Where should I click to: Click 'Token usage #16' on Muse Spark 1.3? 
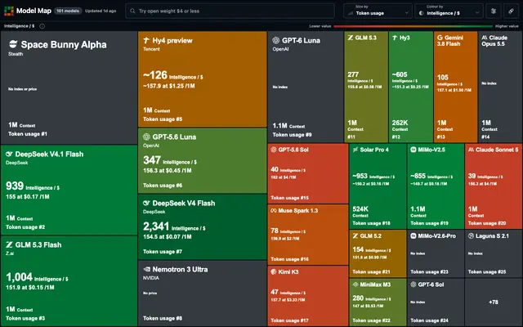point(289,259)
